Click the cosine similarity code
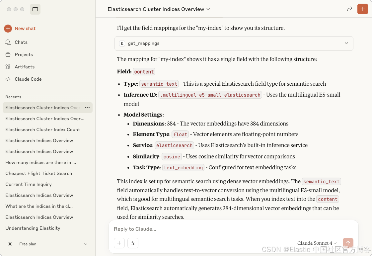The image size is (372, 256). 172,156
